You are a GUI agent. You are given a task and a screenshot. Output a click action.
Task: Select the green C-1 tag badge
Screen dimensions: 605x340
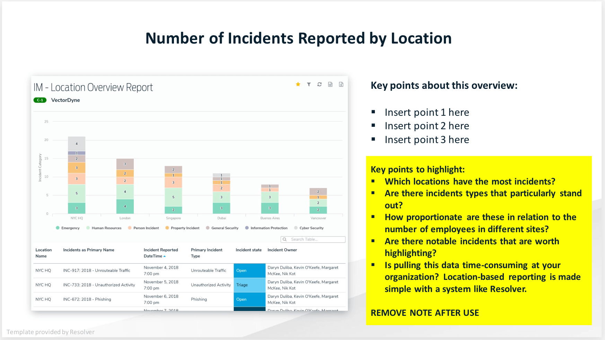[40, 100]
